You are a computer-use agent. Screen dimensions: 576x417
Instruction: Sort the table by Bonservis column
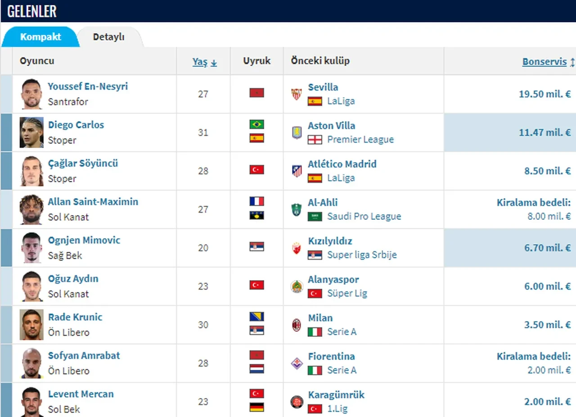[x=544, y=62]
